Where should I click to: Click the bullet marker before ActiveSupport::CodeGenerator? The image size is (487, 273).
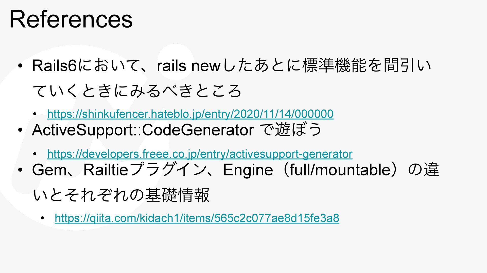(20, 131)
